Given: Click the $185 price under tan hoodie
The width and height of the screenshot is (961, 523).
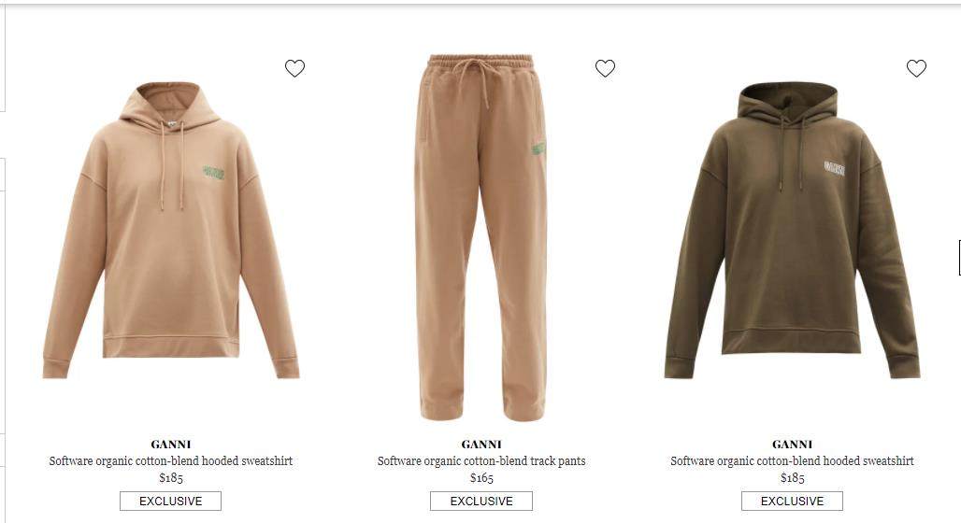Looking at the screenshot, I should (x=170, y=477).
